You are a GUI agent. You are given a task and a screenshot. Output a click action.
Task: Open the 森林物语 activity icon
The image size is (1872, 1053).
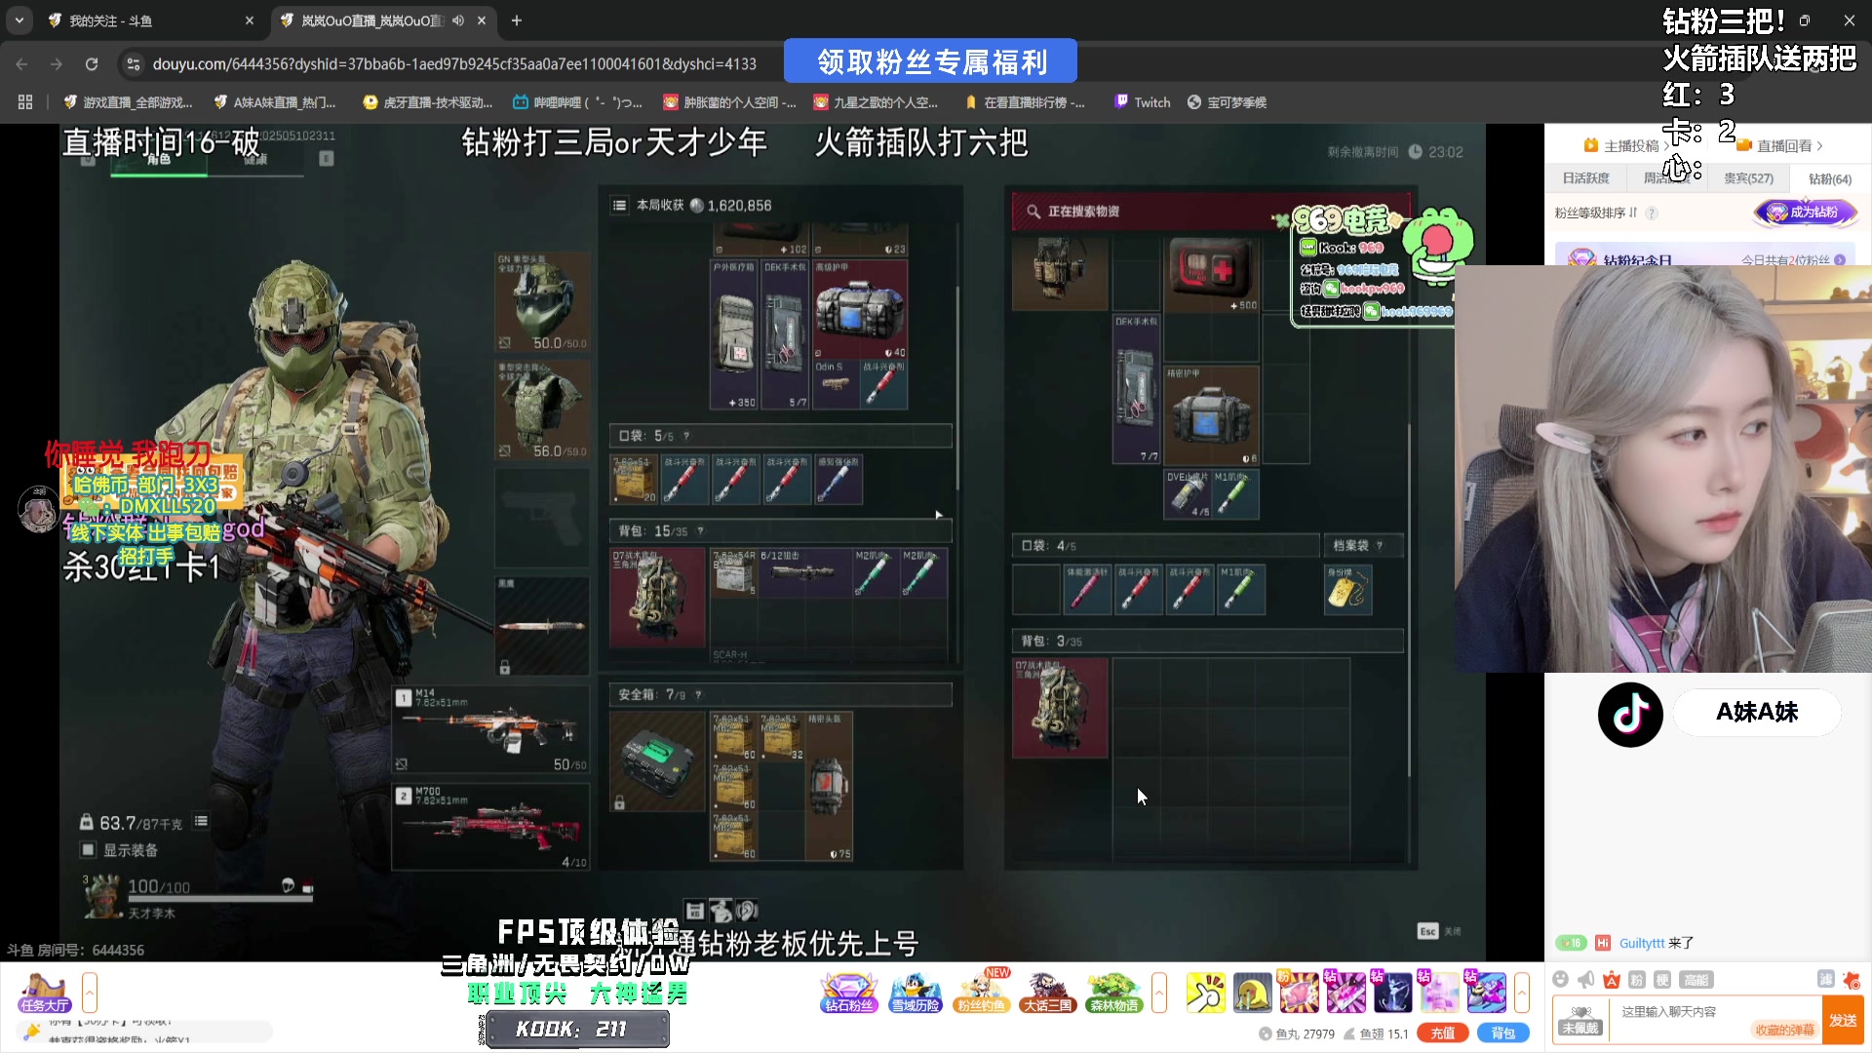pos(1113,993)
